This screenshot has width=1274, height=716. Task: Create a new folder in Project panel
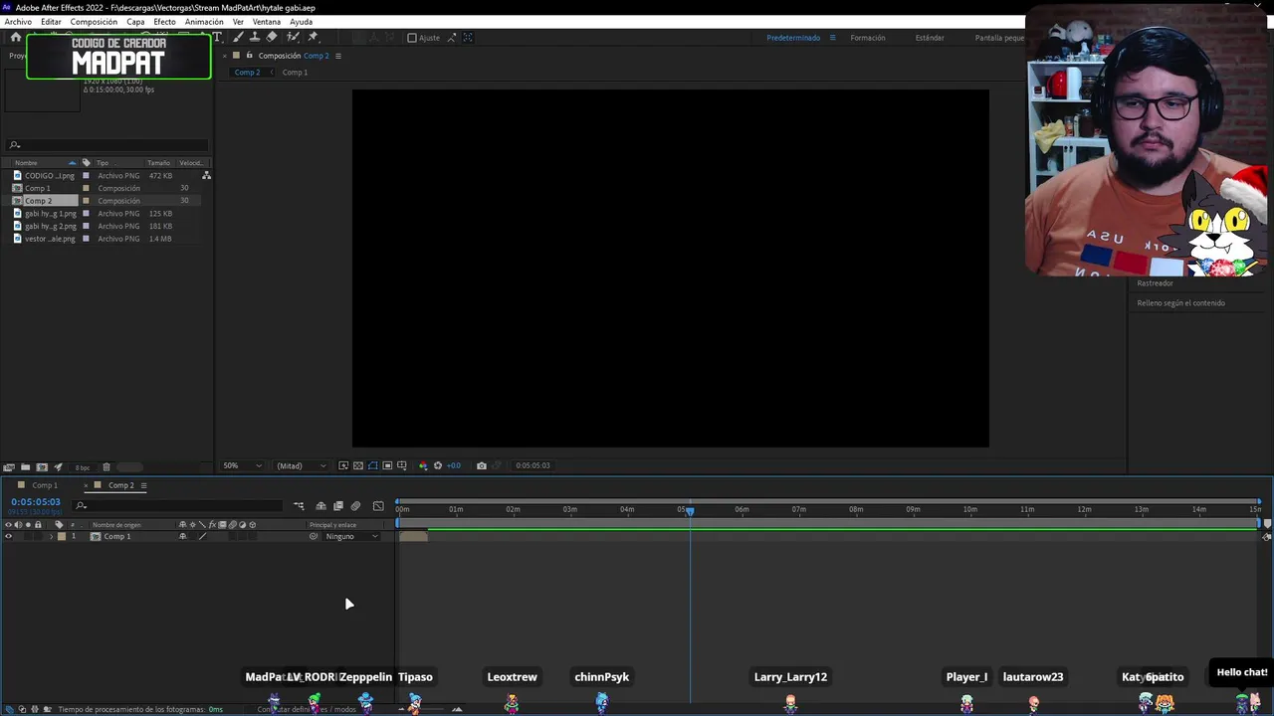click(x=25, y=466)
